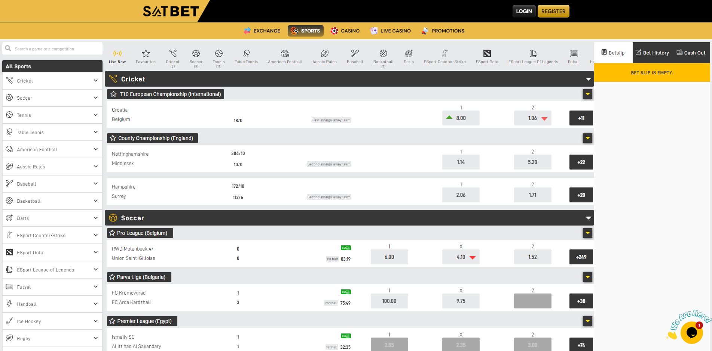
Task: Collapse T10 European Championship yellow arrow
Action: [587, 94]
